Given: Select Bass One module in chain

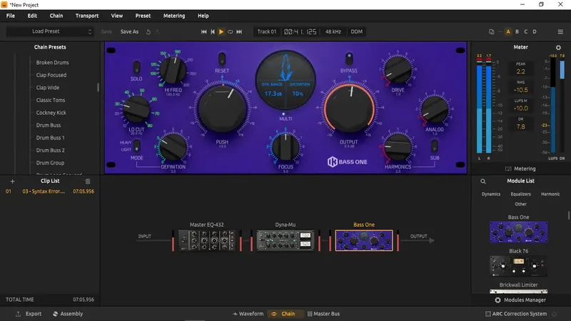Looking at the screenshot, I should point(364,240).
